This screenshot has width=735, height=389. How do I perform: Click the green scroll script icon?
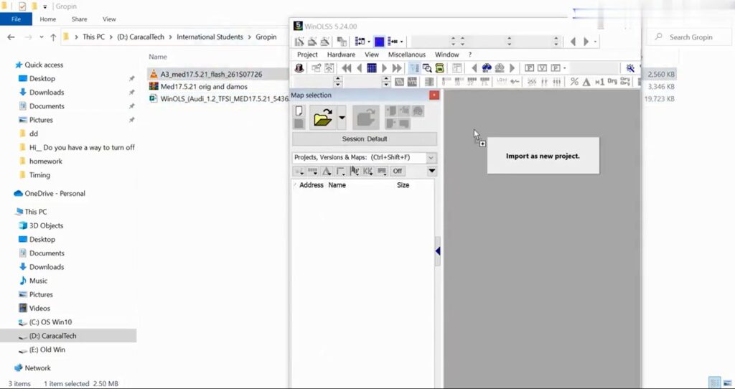coord(440,68)
